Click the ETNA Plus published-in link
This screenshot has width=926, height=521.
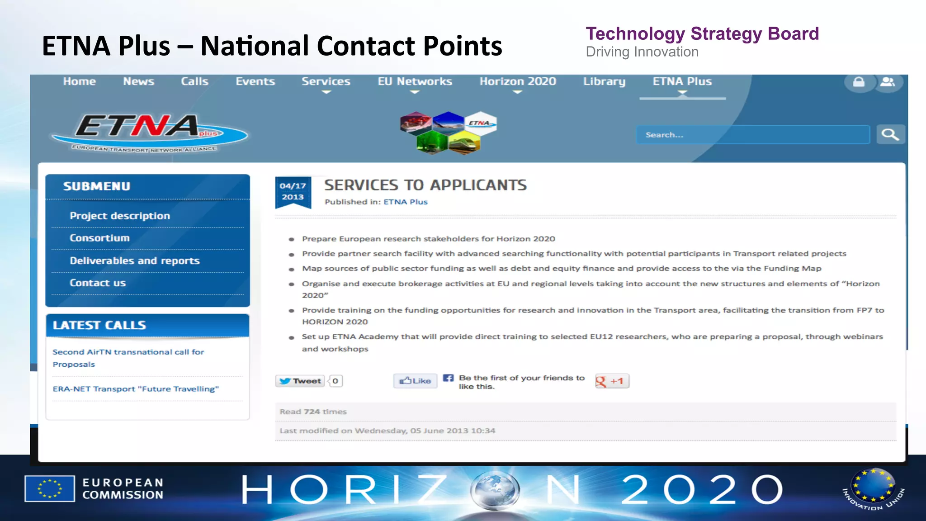tap(406, 202)
